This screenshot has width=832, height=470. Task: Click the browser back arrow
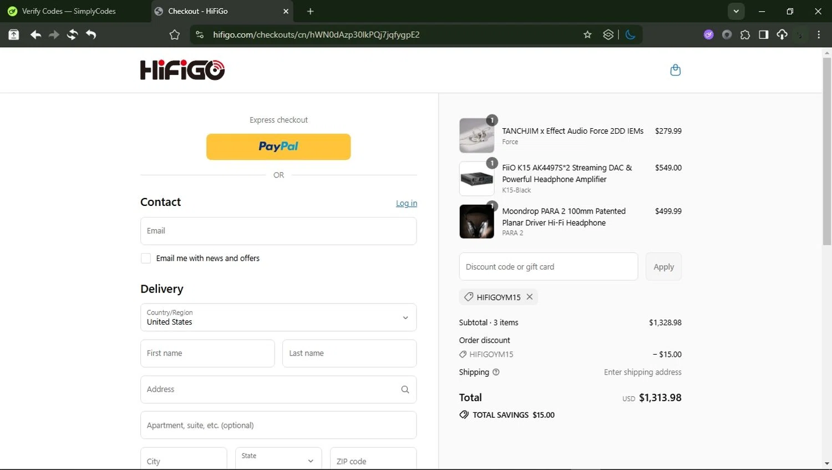pyautogui.click(x=35, y=34)
